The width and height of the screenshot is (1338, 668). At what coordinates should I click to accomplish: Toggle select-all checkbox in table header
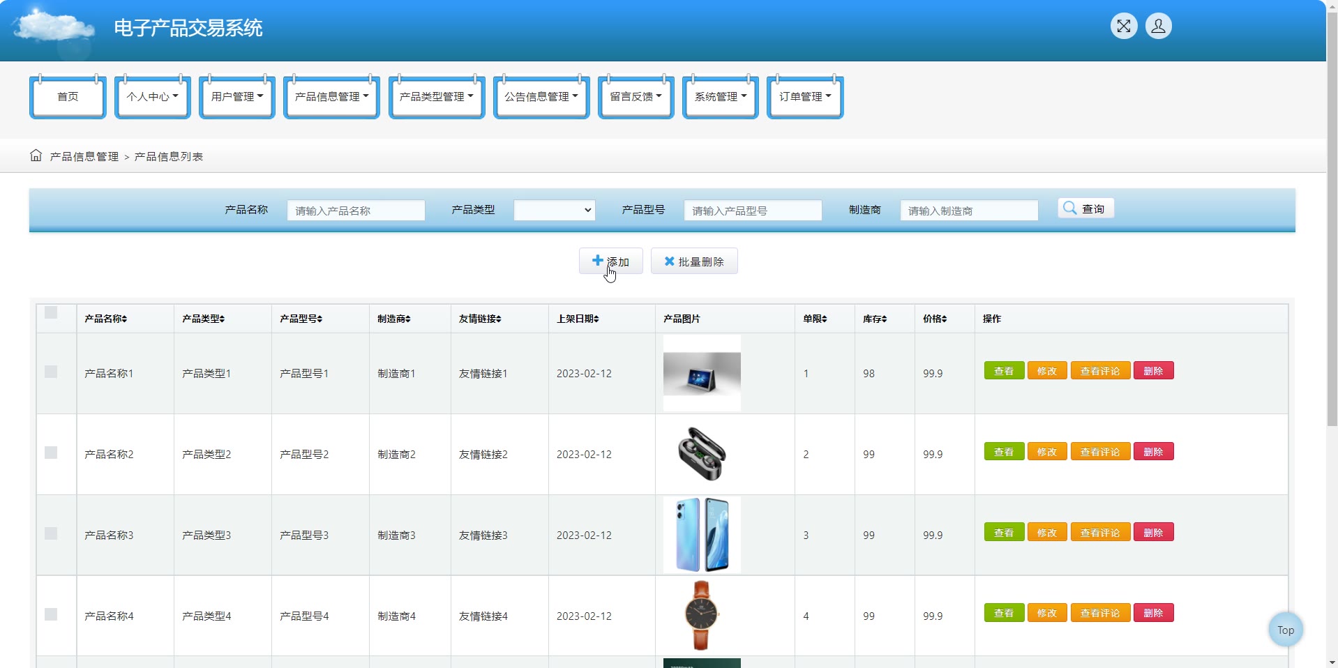[x=51, y=312]
